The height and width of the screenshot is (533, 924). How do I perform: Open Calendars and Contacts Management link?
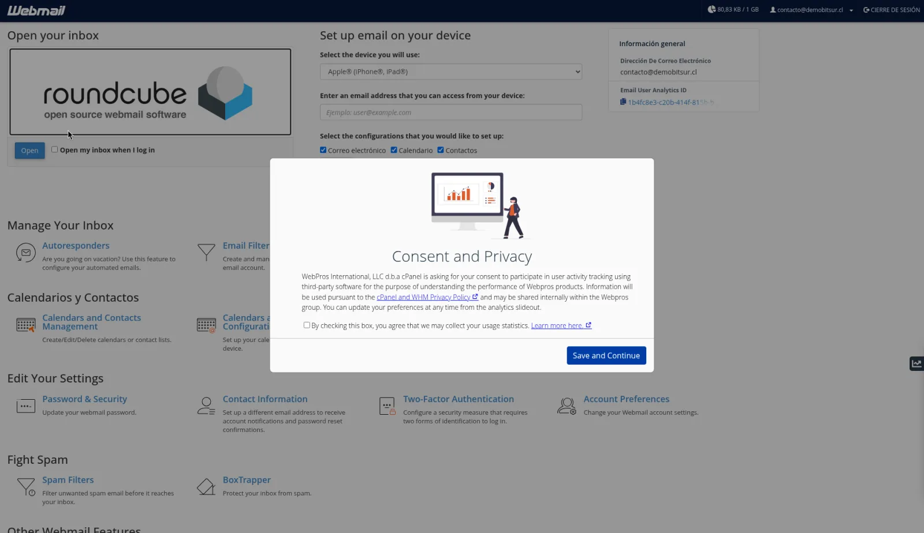(x=91, y=322)
